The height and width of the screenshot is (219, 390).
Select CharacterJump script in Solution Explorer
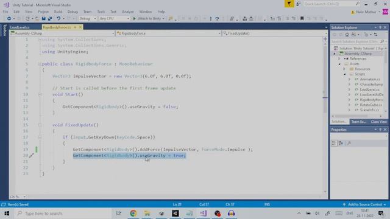[371, 85]
